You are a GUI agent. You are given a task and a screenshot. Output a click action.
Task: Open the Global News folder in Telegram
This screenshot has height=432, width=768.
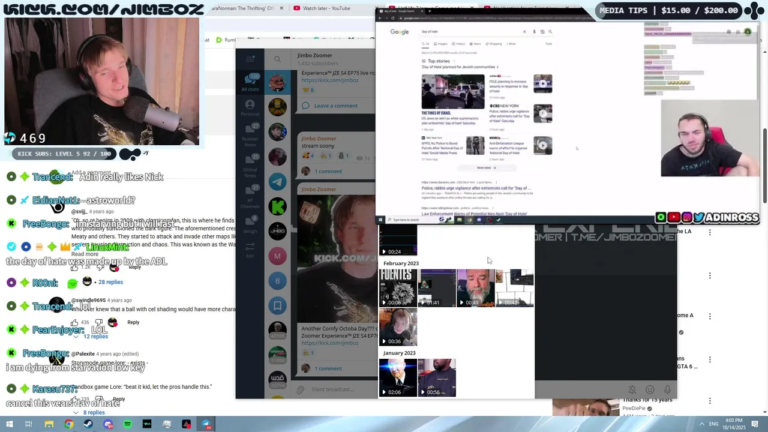250,166
